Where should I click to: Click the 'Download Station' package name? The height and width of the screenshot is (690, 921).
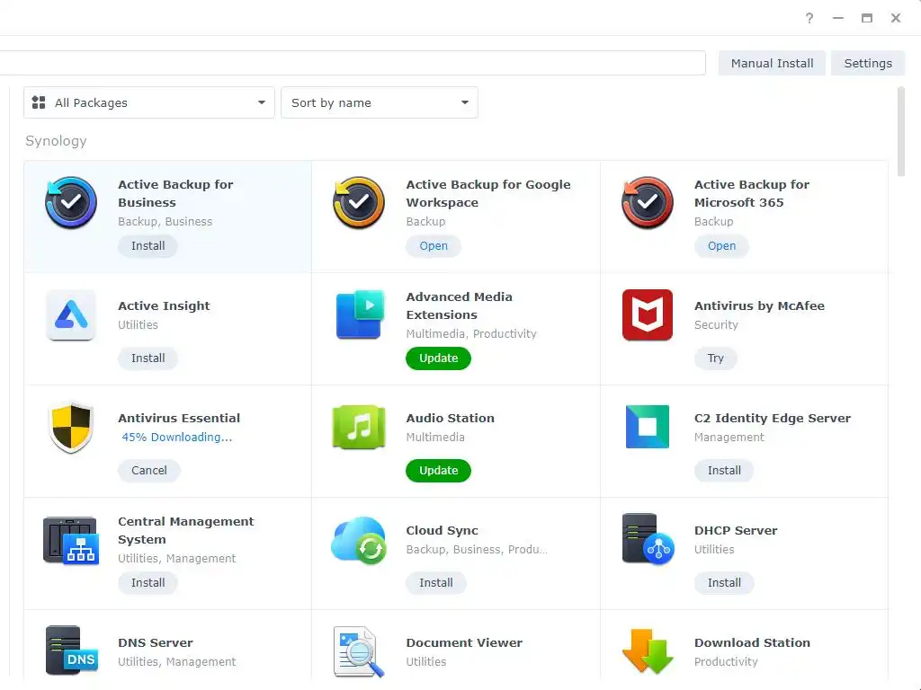click(x=753, y=643)
